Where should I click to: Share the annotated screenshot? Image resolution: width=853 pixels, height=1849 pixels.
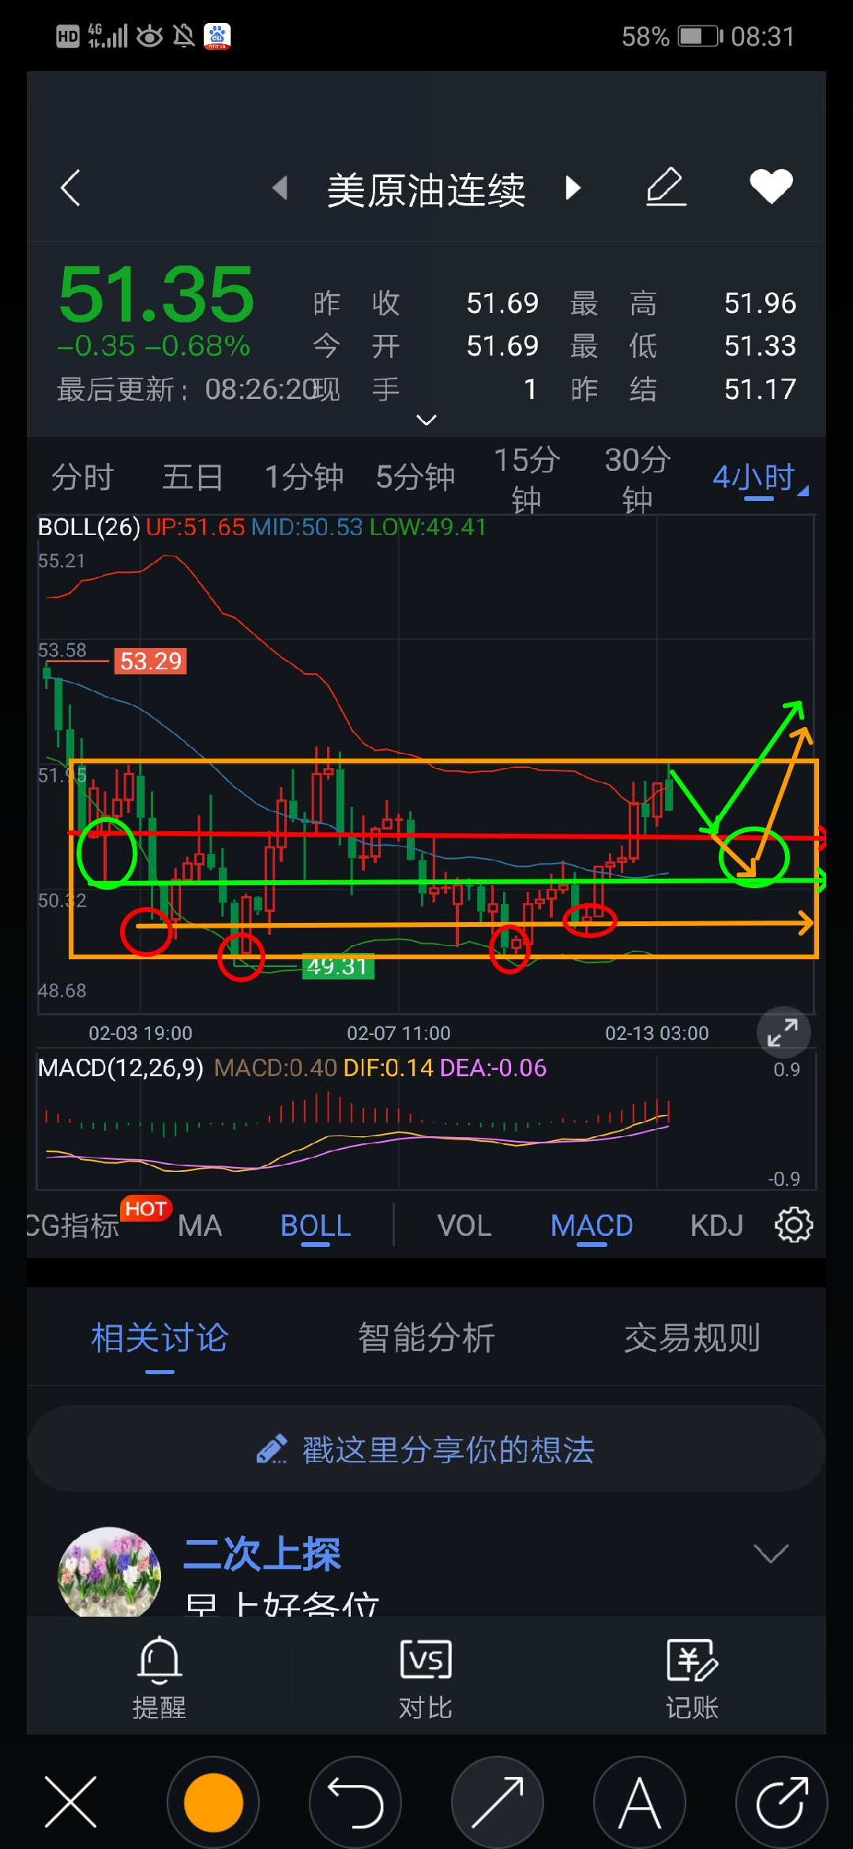[782, 1802]
